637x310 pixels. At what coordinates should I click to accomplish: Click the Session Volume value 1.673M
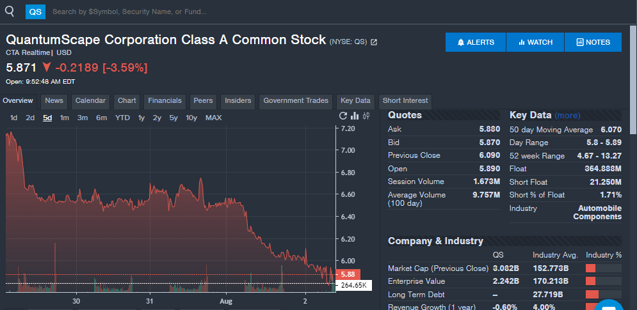tap(487, 182)
